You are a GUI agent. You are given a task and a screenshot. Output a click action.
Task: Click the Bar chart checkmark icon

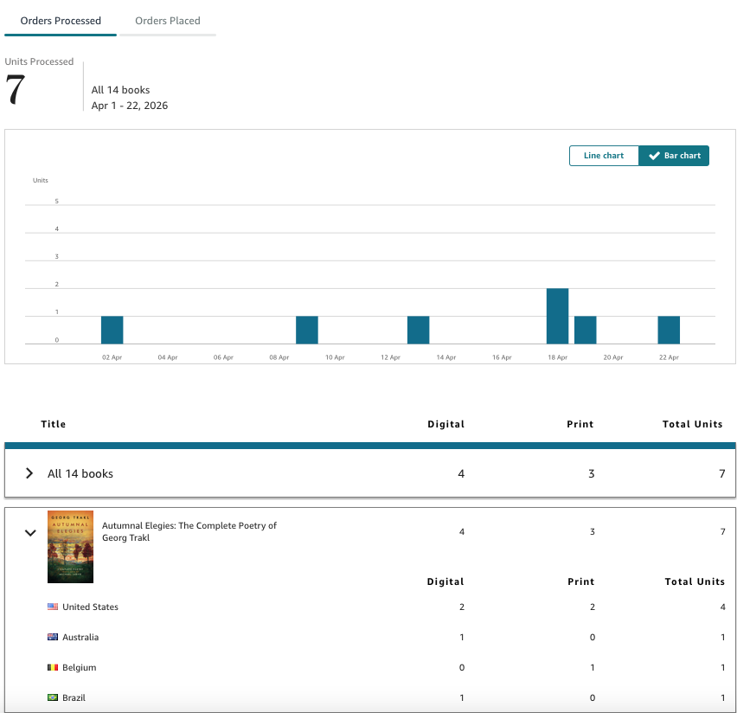[x=654, y=156]
